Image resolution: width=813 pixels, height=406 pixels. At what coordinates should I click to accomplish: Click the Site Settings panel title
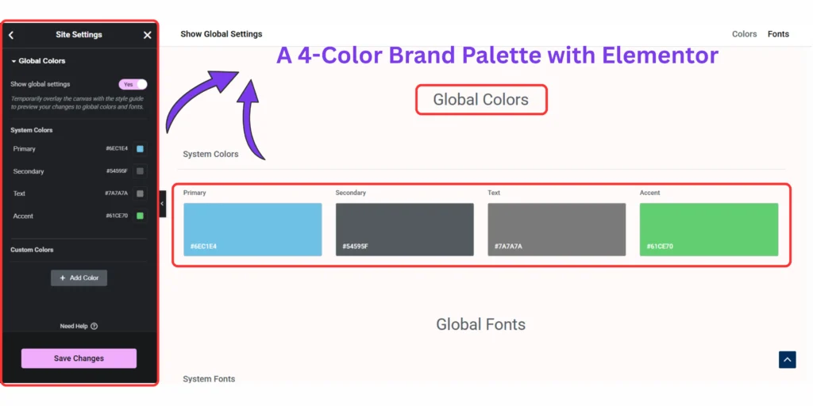[79, 35]
